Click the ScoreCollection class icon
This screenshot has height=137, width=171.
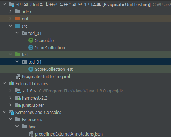(31, 47)
